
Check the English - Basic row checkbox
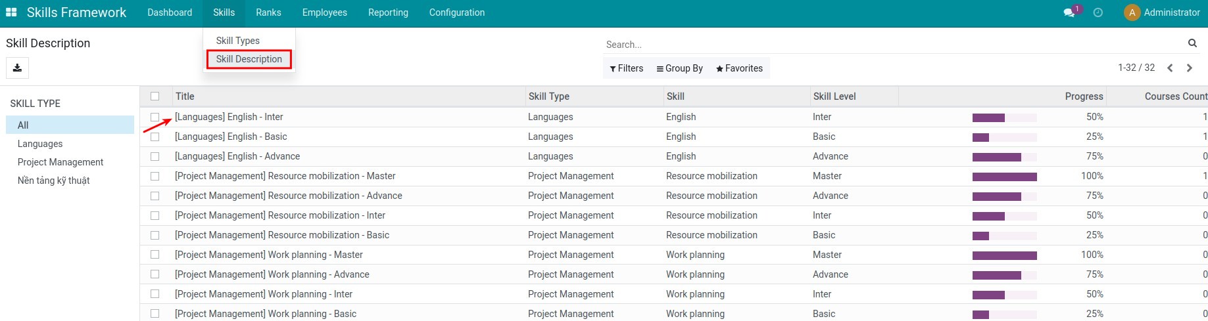(x=155, y=137)
